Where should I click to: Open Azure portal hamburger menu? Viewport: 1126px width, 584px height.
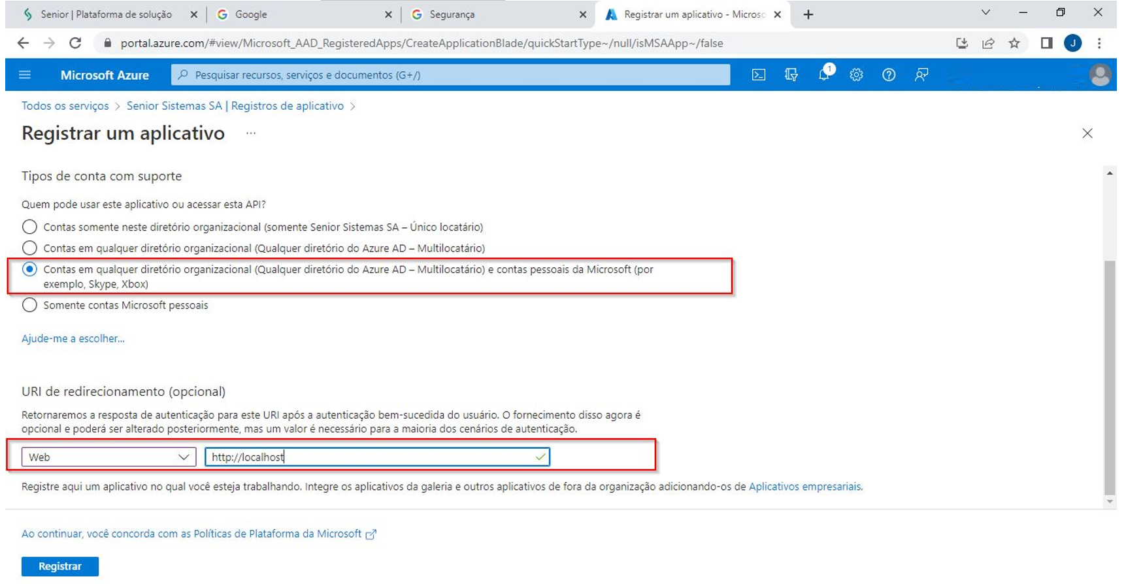click(x=25, y=75)
